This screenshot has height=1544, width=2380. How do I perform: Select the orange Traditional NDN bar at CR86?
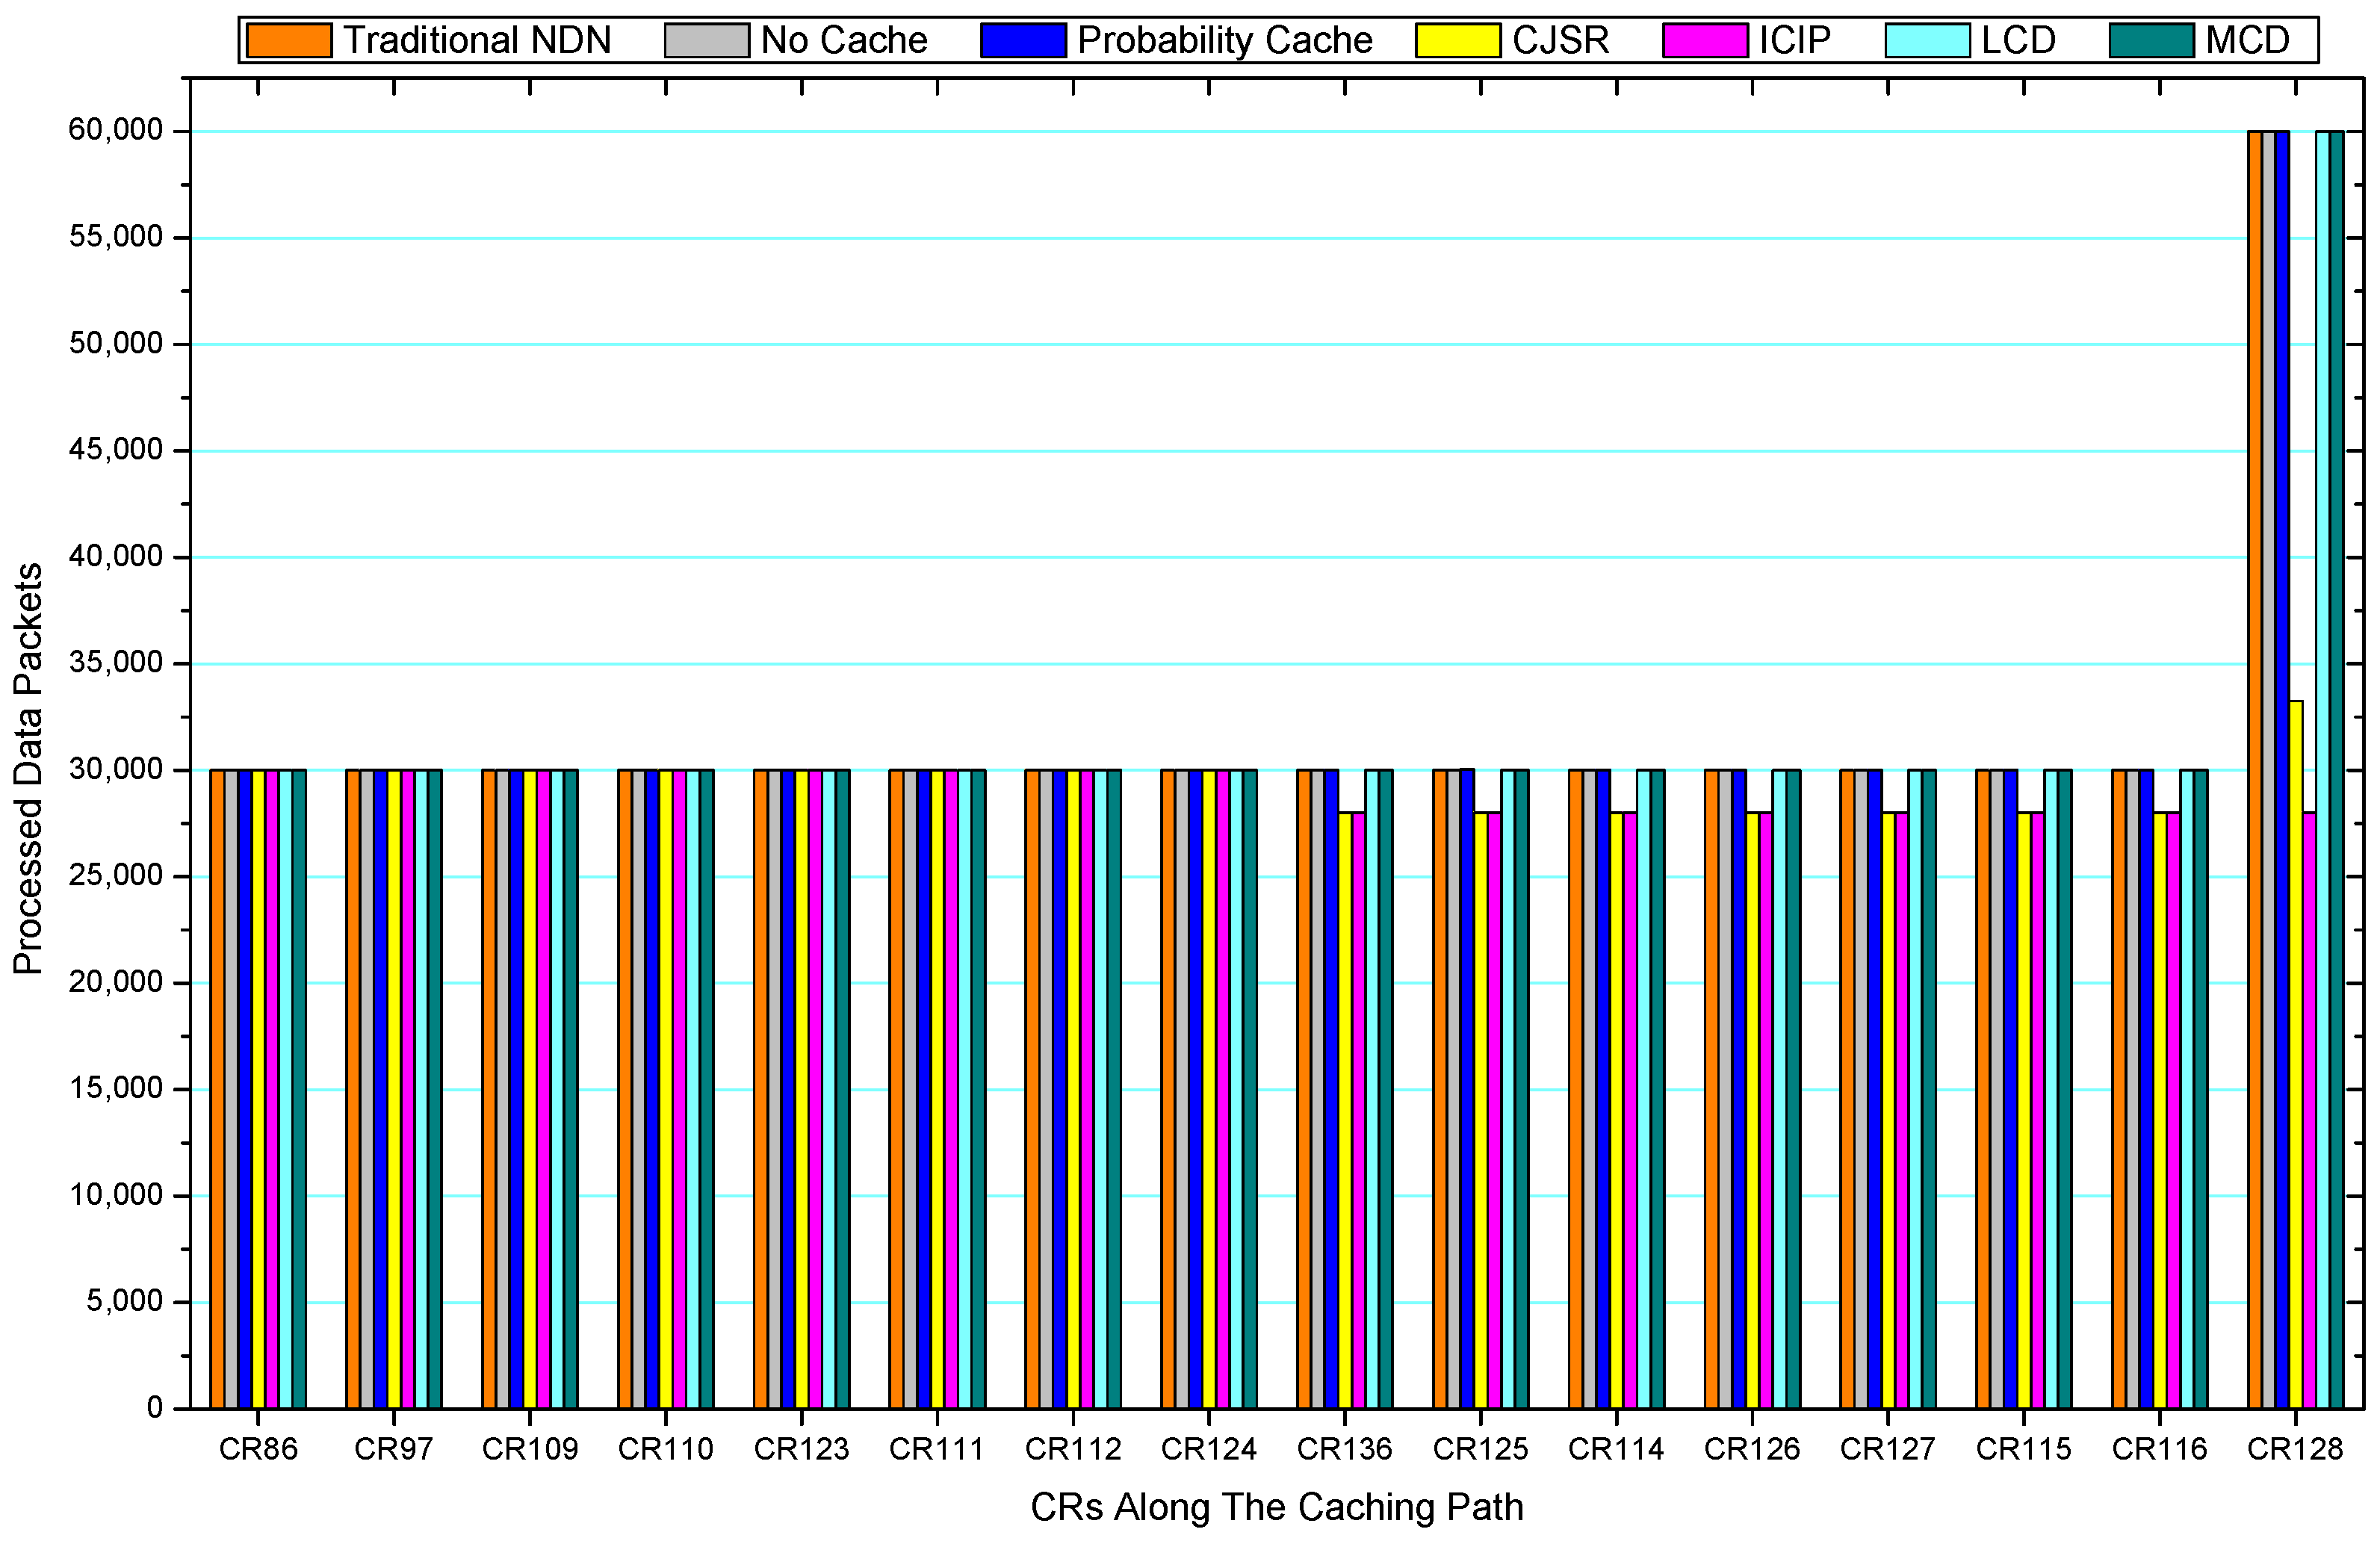[x=217, y=1088]
